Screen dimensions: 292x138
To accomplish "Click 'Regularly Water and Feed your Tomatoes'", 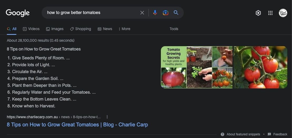I will 52,92.
